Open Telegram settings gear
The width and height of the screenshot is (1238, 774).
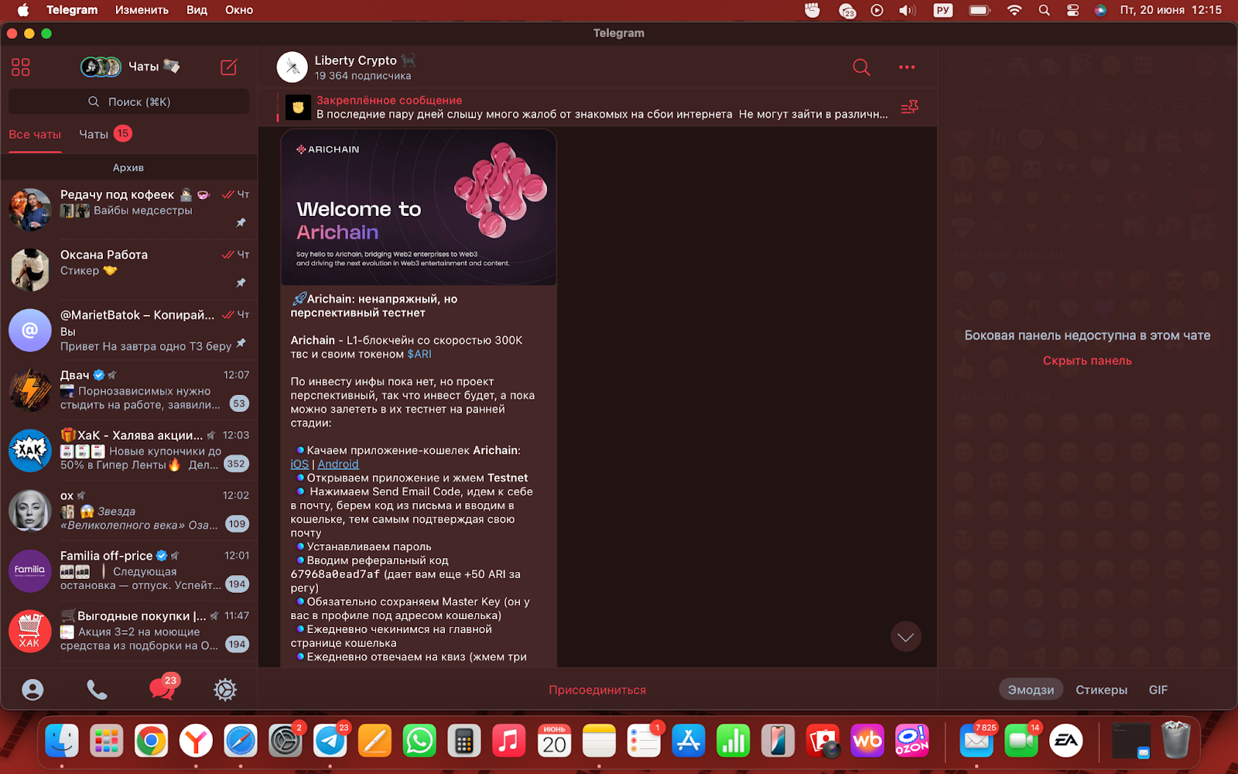point(225,690)
